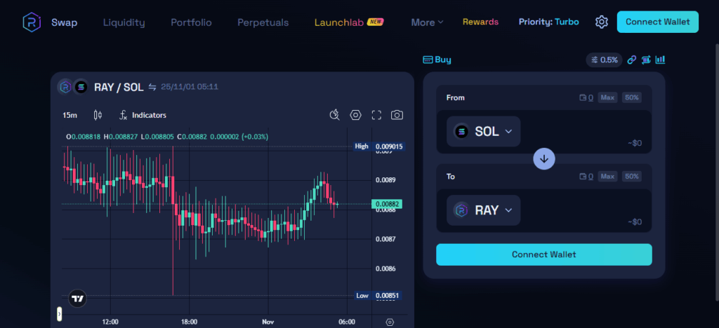Open the settings gear icon

601,22
